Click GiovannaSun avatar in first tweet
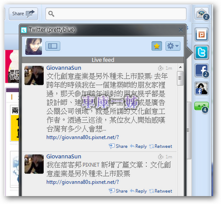The image size is (221, 204). click(34, 75)
